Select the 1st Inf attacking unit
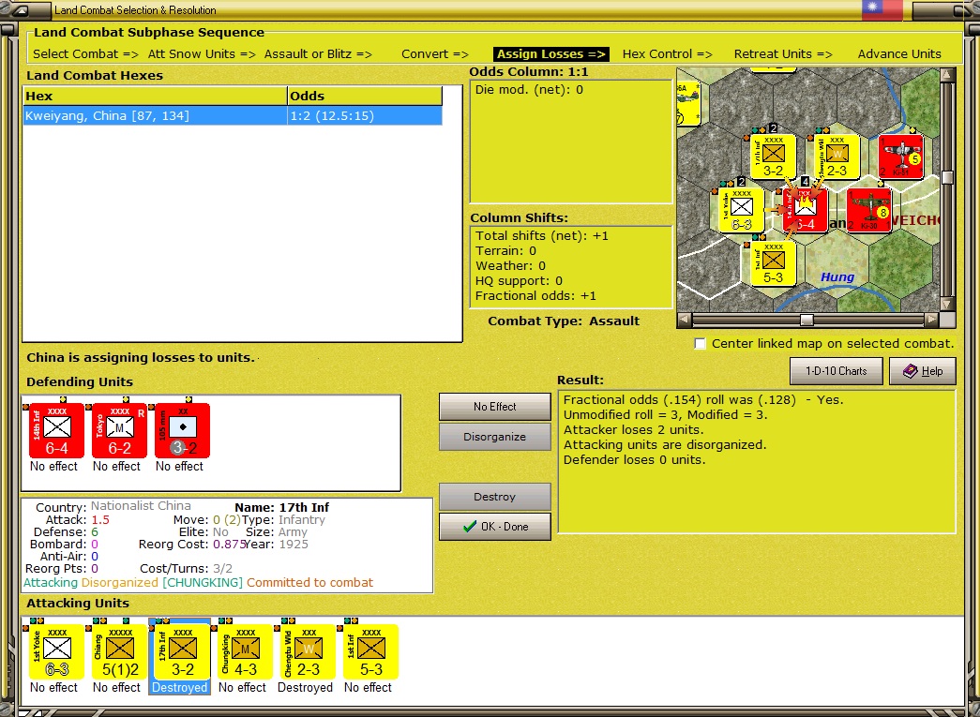This screenshot has width=980, height=717. pyautogui.click(x=371, y=652)
